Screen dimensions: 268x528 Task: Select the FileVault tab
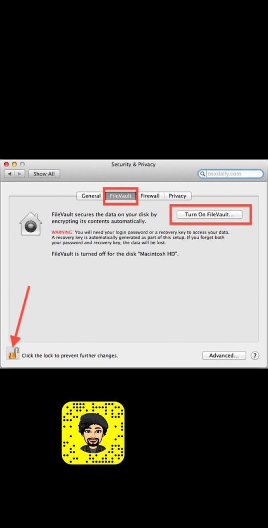tap(120, 196)
